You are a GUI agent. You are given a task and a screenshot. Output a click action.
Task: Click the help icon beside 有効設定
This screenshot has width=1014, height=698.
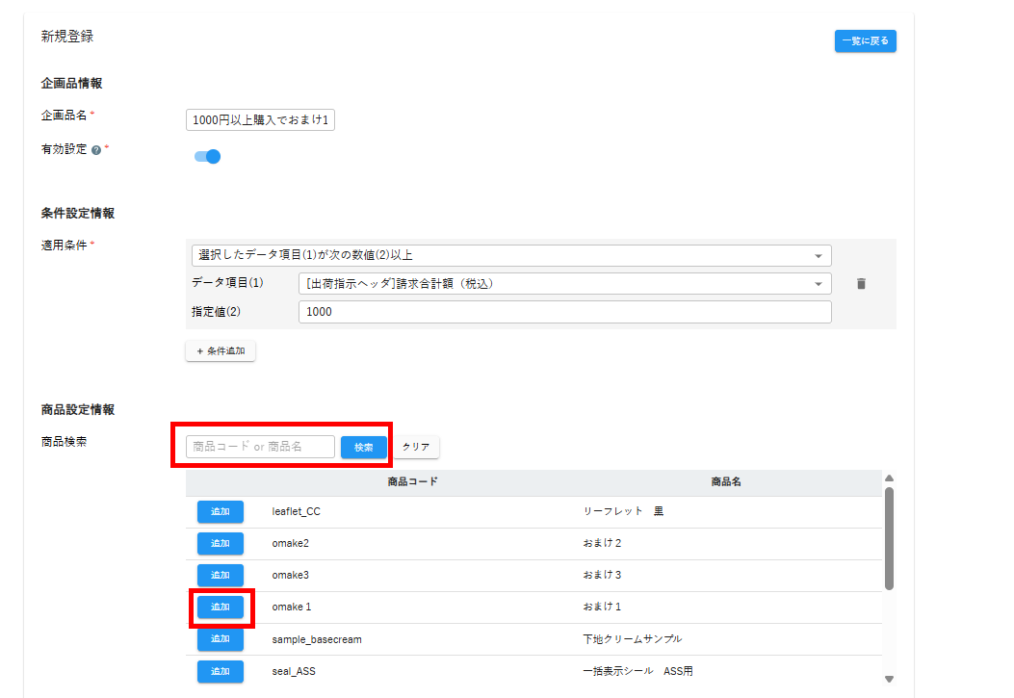click(x=96, y=151)
